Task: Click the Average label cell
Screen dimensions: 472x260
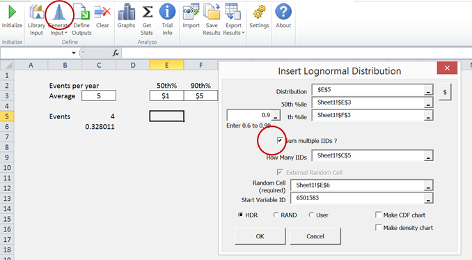Action: click(x=65, y=95)
